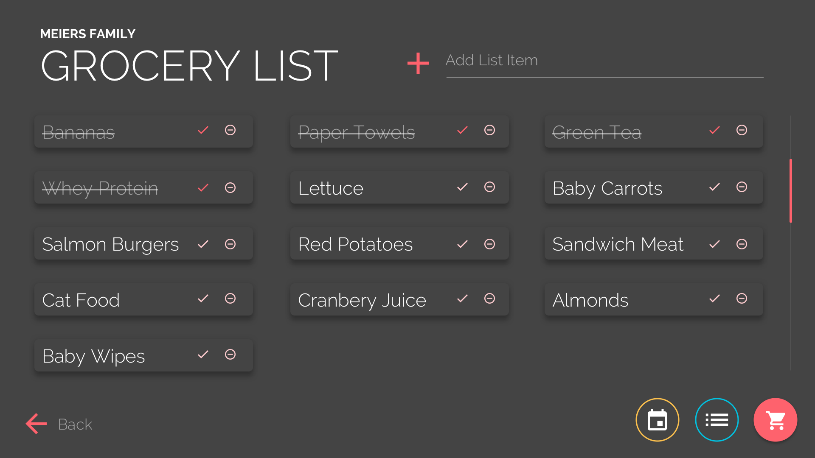Uncheck the Whey Protein checkmark

[203, 187]
